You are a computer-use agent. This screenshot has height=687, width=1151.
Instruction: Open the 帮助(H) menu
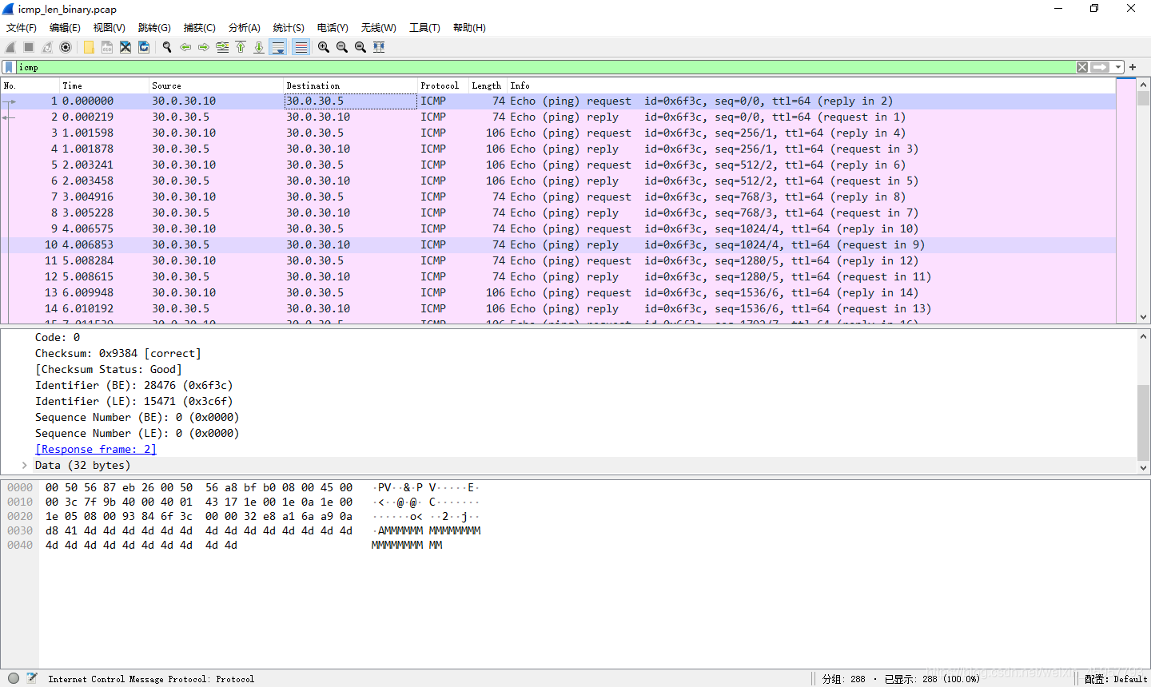pyautogui.click(x=469, y=27)
